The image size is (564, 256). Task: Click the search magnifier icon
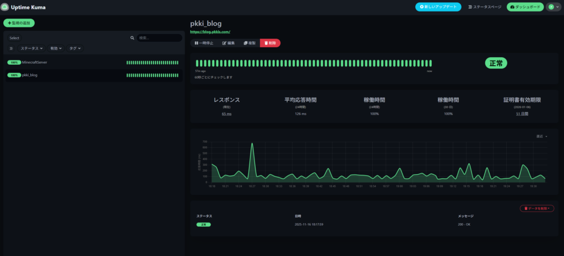pyautogui.click(x=132, y=38)
